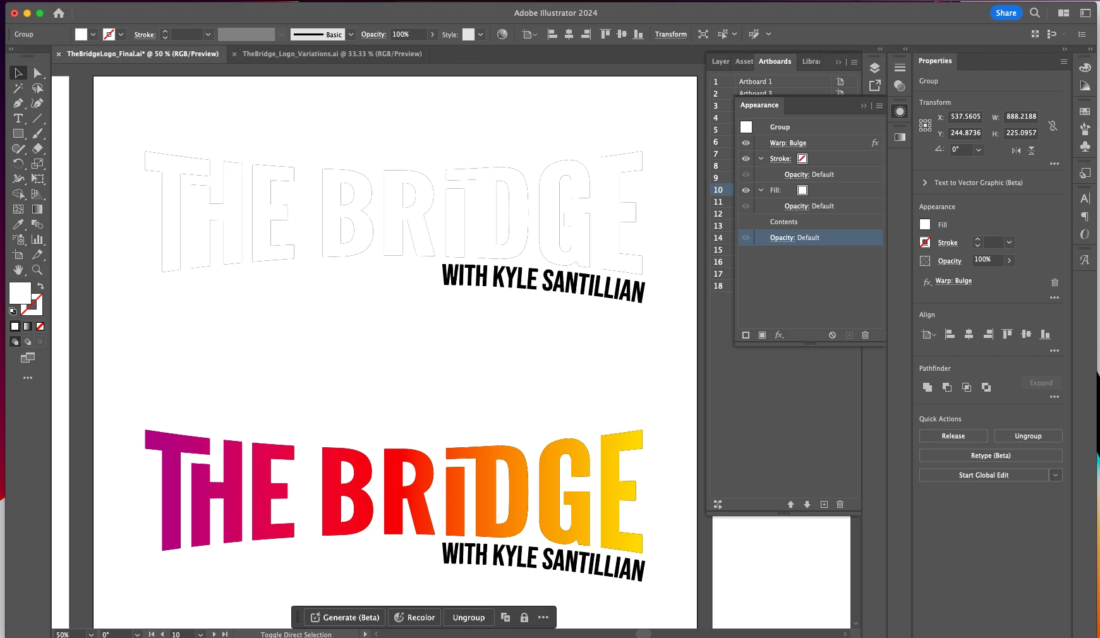Switch to Asset Export panel tab

tap(744, 62)
